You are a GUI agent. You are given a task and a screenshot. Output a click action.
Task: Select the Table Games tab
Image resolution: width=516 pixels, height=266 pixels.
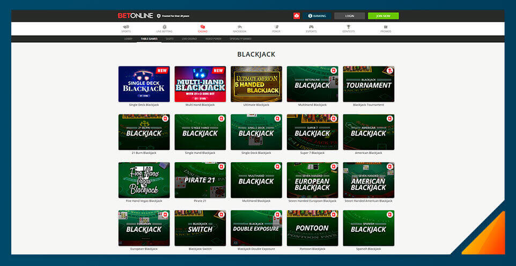149,39
